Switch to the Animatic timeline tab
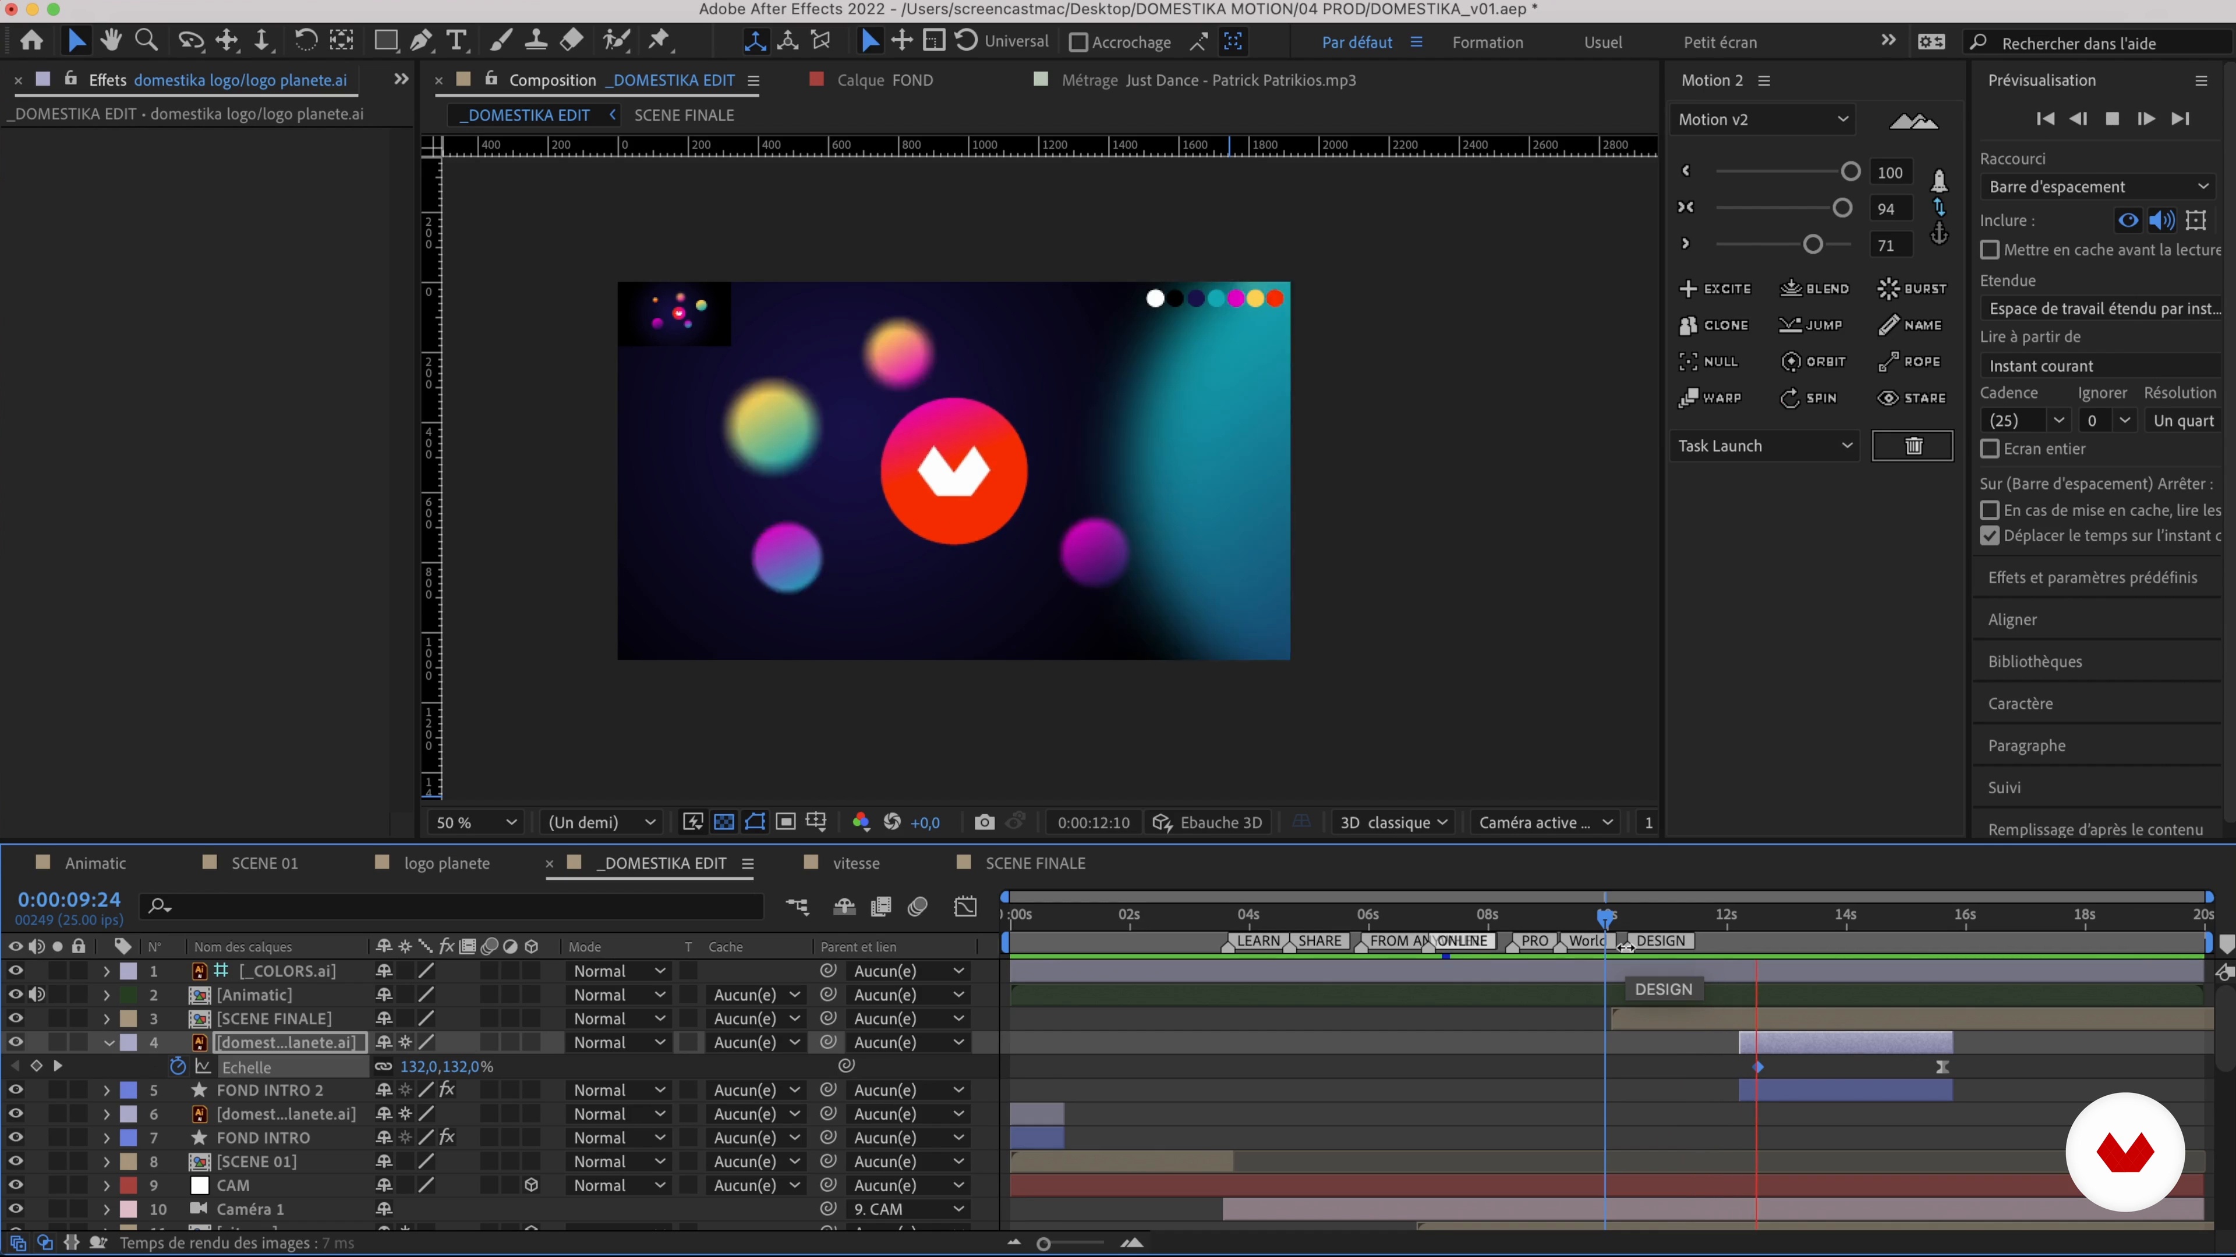Viewport: 2236px width, 1257px height. 94,863
